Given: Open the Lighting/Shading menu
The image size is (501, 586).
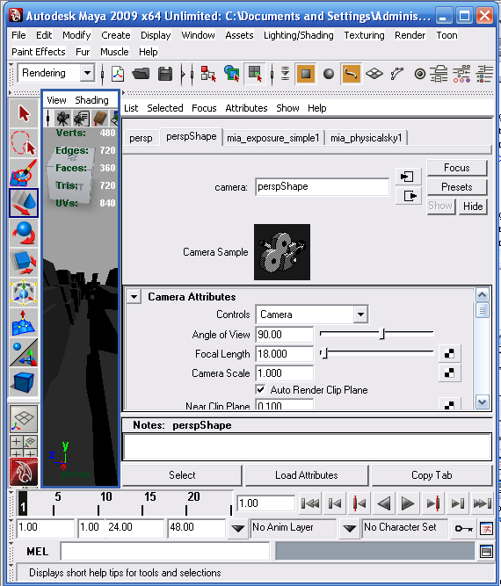Looking at the screenshot, I should pos(298,35).
